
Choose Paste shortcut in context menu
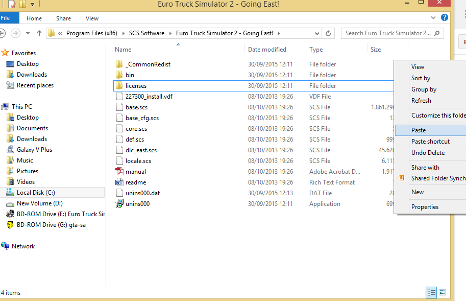[430, 141]
